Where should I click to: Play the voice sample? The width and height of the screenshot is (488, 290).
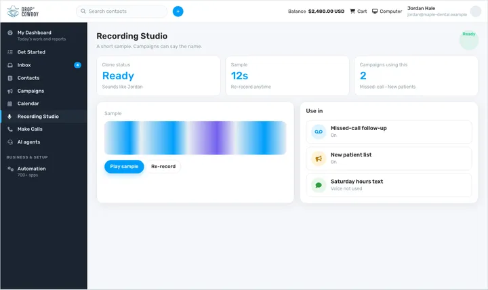coord(124,167)
